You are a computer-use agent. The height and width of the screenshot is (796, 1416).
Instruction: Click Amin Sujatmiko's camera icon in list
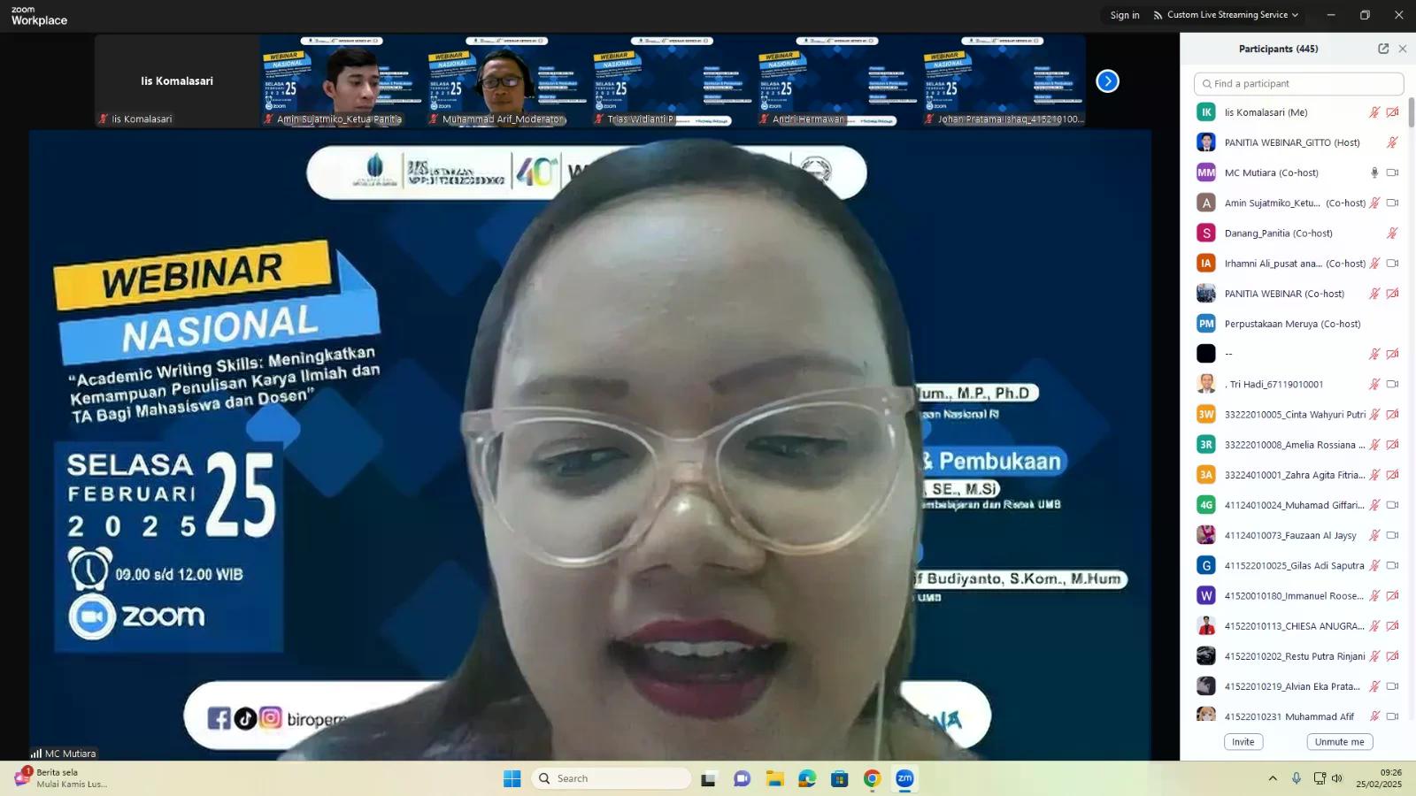[x=1392, y=203]
